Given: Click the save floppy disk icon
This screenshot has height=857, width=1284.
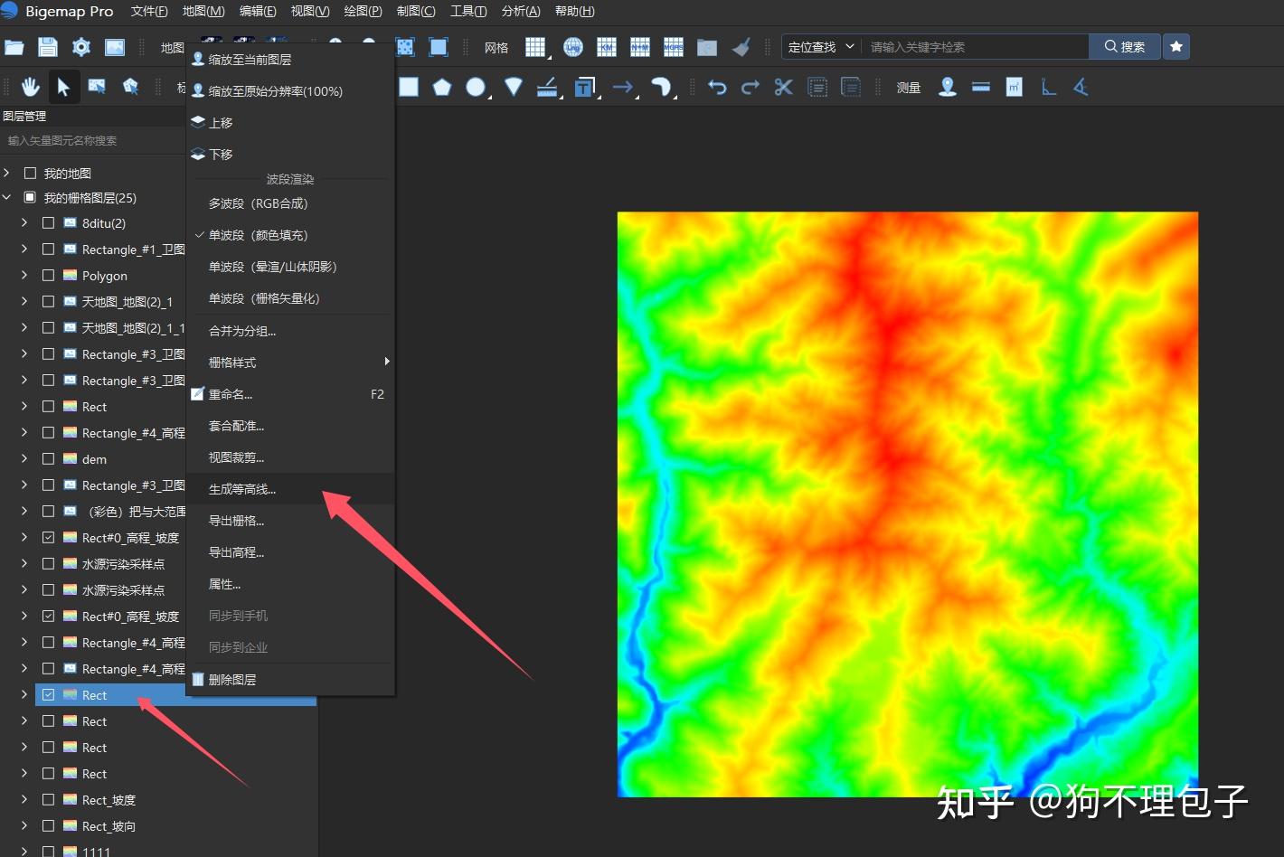Looking at the screenshot, I should point(48,47).
